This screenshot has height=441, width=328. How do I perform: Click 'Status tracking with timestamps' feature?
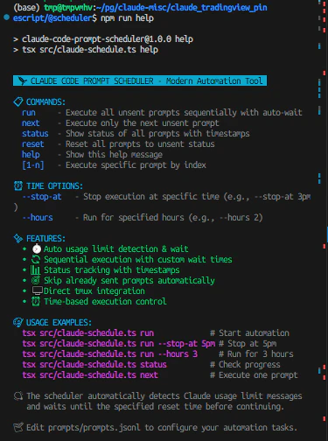(x=112, y=269)
